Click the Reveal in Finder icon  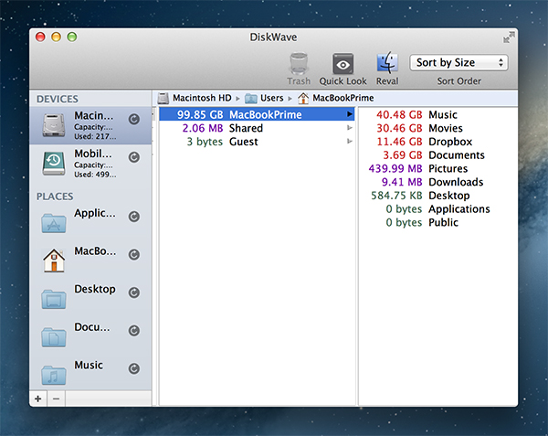click(387, 63)
